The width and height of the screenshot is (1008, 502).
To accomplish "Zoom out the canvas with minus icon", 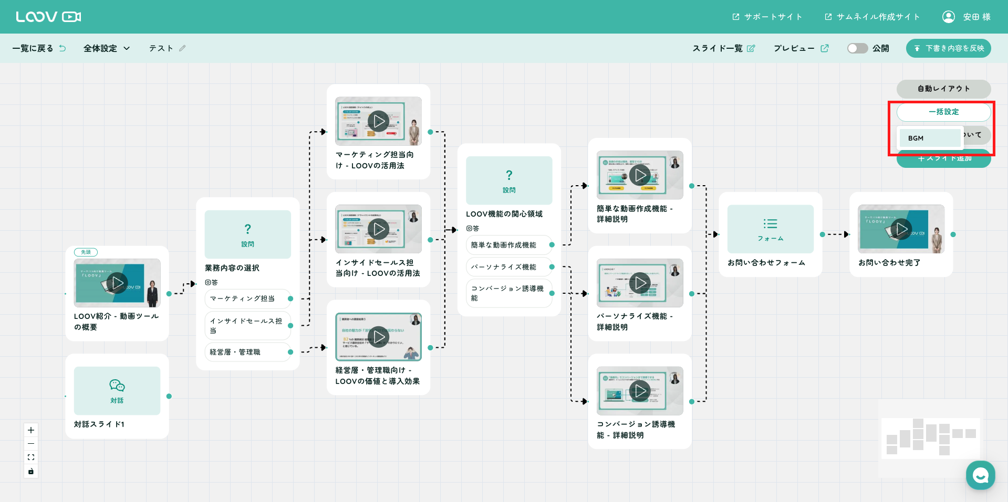I will (31, 444).
